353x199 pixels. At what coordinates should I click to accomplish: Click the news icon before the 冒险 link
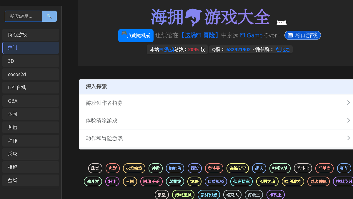[x=199, y=35]
